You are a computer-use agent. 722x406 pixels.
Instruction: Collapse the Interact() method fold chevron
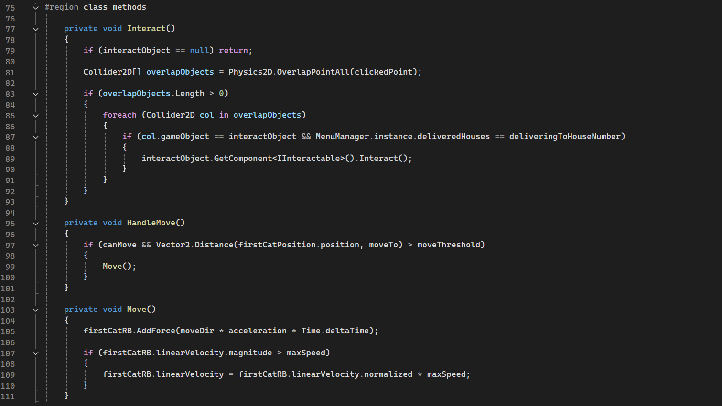click(35, 29)
